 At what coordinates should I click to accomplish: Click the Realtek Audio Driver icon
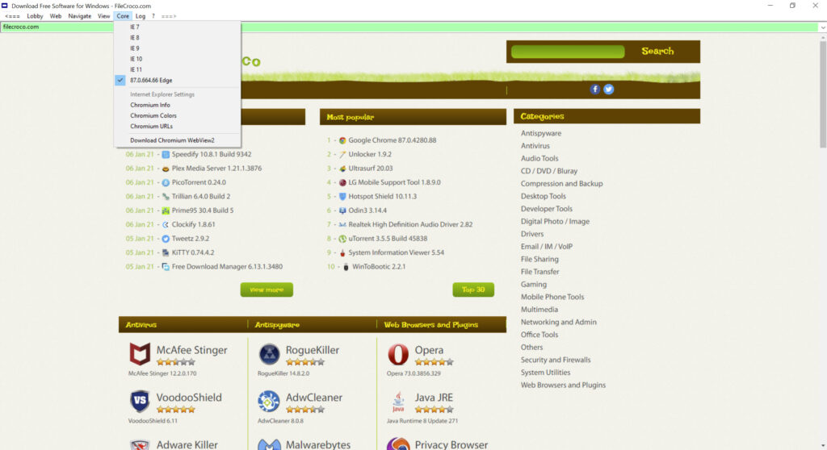tap(342, 224)
